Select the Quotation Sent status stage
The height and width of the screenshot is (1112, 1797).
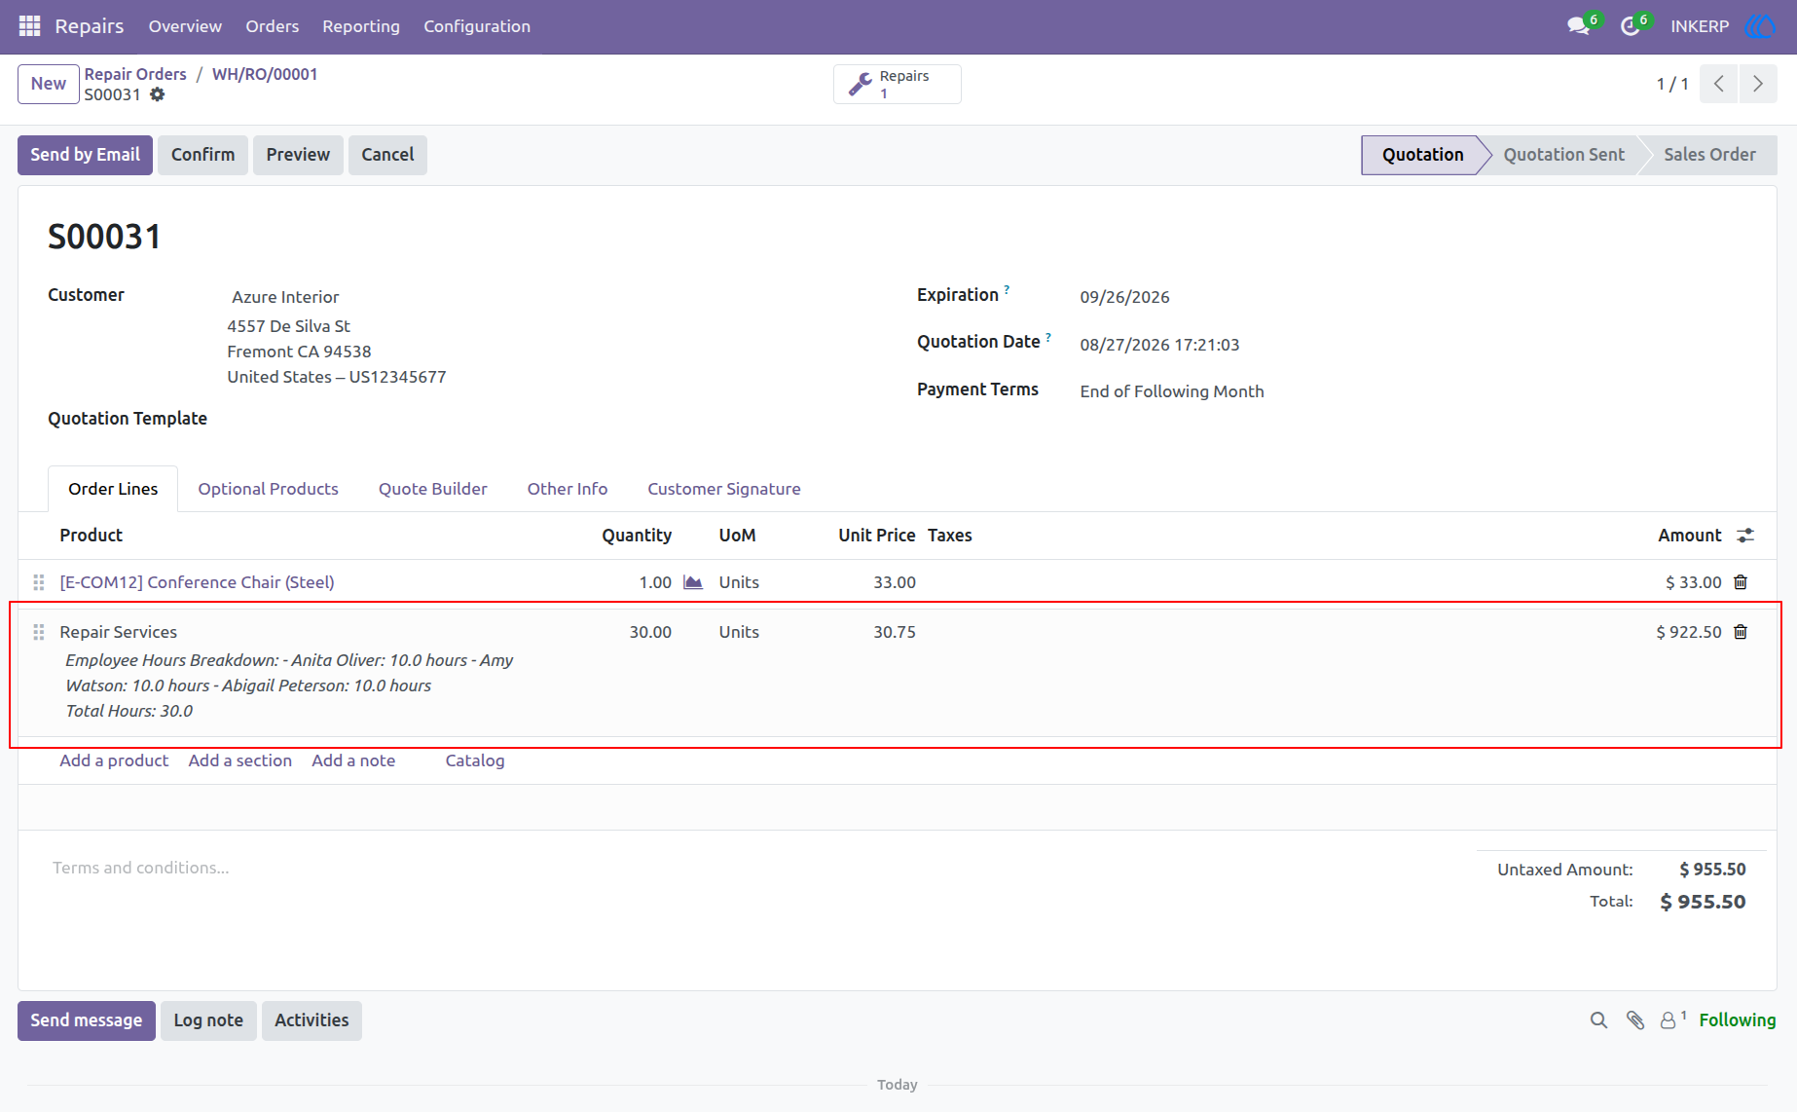click(1563, 155)
